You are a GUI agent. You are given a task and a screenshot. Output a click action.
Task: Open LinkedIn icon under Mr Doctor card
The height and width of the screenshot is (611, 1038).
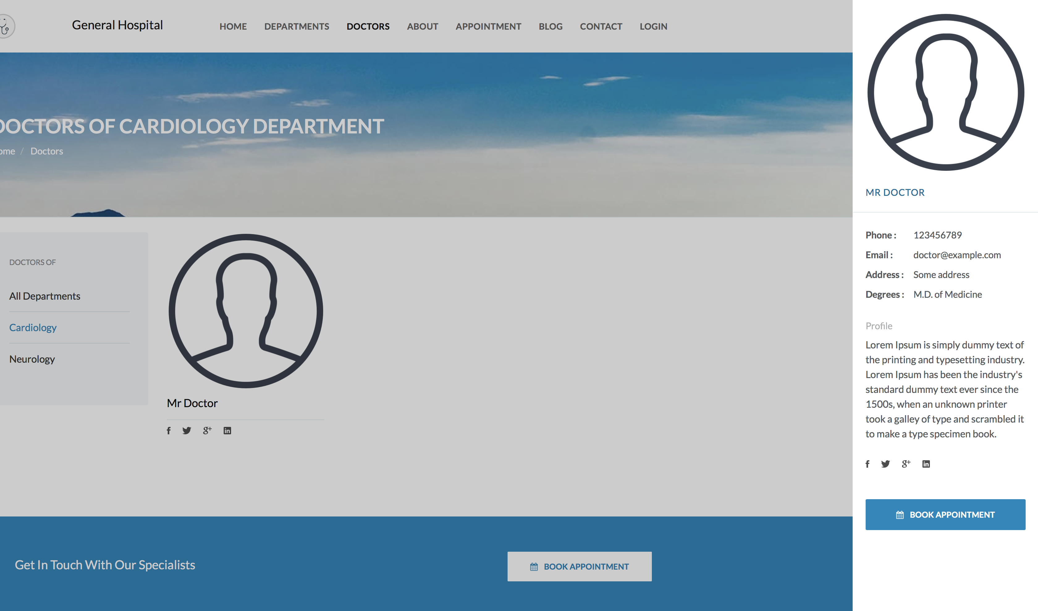click(227, 431)
